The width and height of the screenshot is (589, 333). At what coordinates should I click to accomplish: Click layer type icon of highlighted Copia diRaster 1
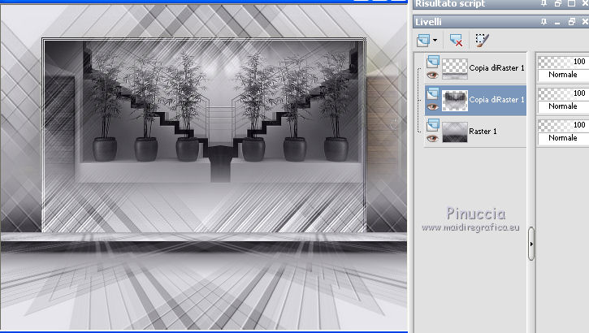point(433,93)
